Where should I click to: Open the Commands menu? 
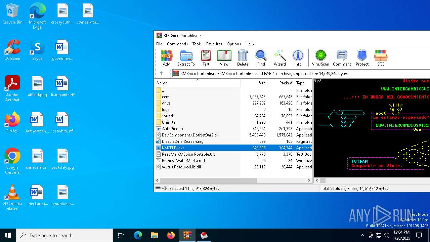pyautogui.click(x=177, y=44)
